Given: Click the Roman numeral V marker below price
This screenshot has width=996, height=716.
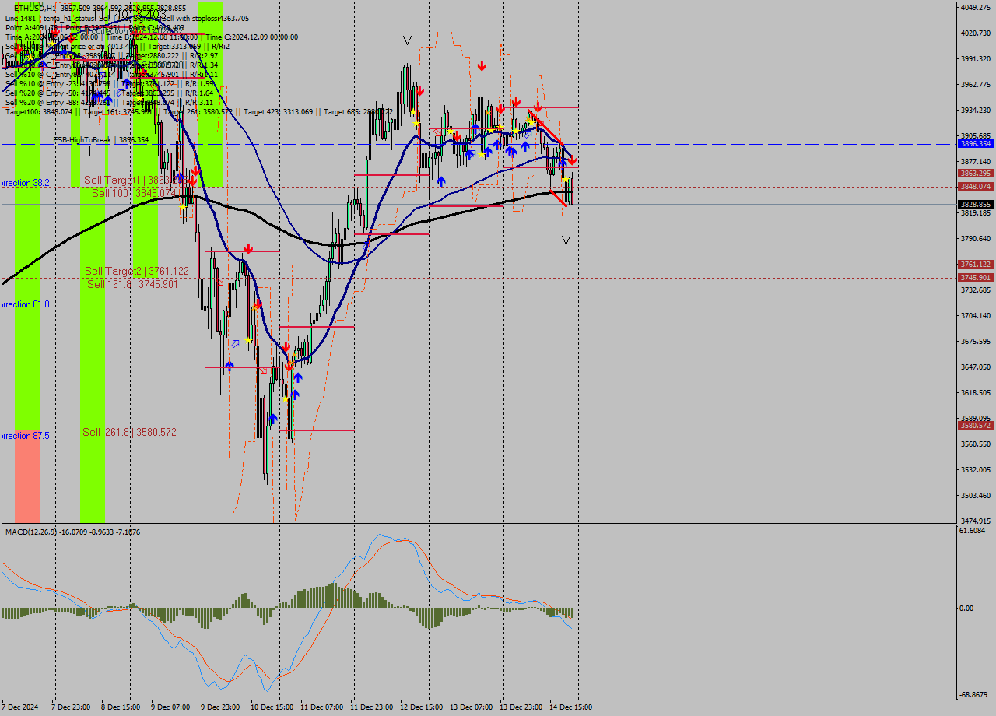Looking at the screenshot, I should tap(566, 239).
